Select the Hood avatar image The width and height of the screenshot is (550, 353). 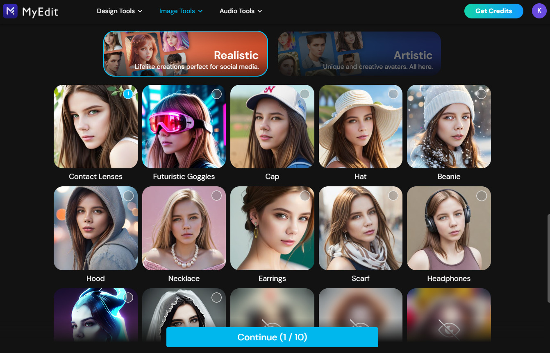coord(95,229)
